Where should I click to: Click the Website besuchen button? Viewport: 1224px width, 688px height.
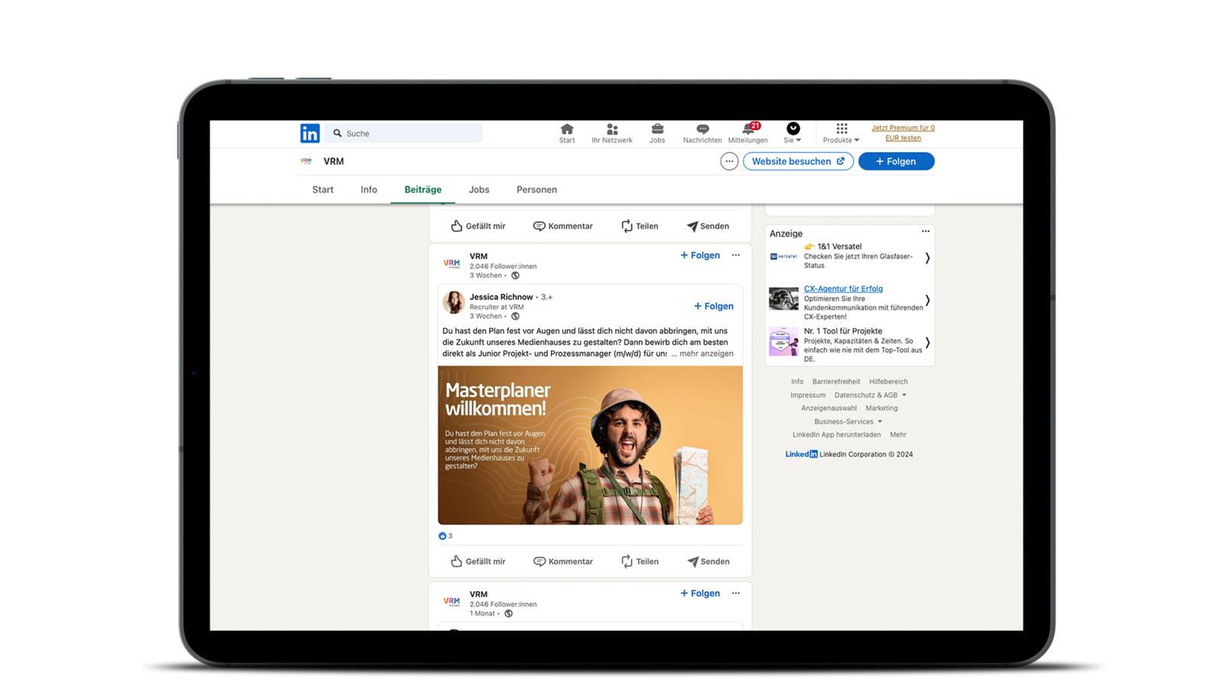click(x=798, y=161)
